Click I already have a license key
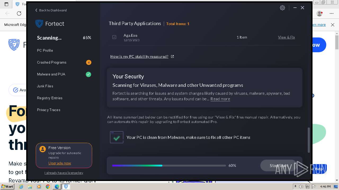The image size is (339, 190). [x=64, y=173]
